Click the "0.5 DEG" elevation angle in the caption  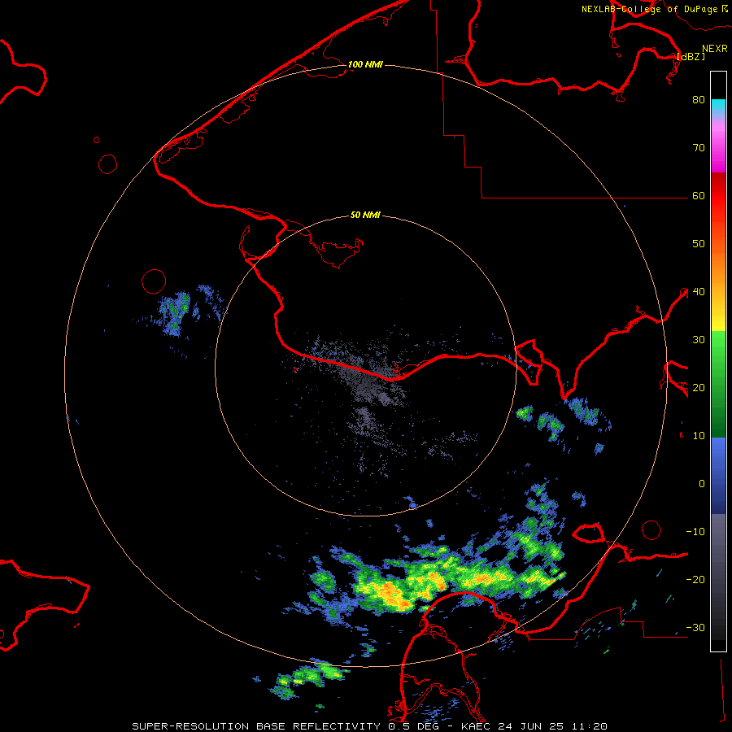point(412,726)
